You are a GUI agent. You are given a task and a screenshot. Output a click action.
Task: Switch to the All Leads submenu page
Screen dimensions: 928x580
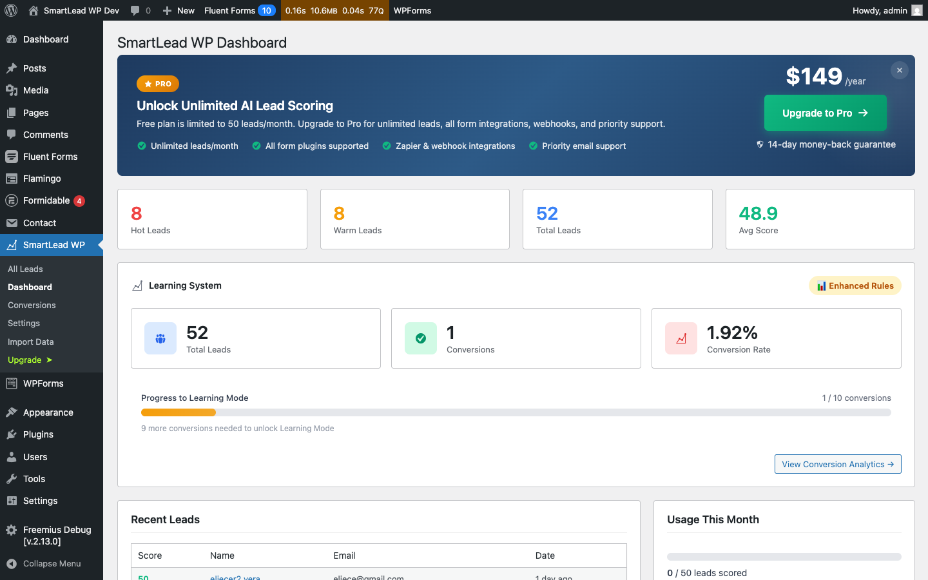click(25, 269)
